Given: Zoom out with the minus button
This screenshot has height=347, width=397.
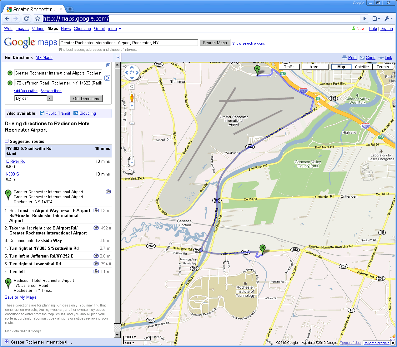Looking at the screenshot, I should (x=132, y=163).
